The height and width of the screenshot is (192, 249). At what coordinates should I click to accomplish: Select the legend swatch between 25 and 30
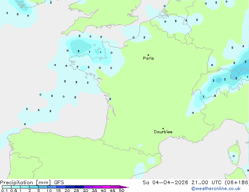(x=79, y=187)
